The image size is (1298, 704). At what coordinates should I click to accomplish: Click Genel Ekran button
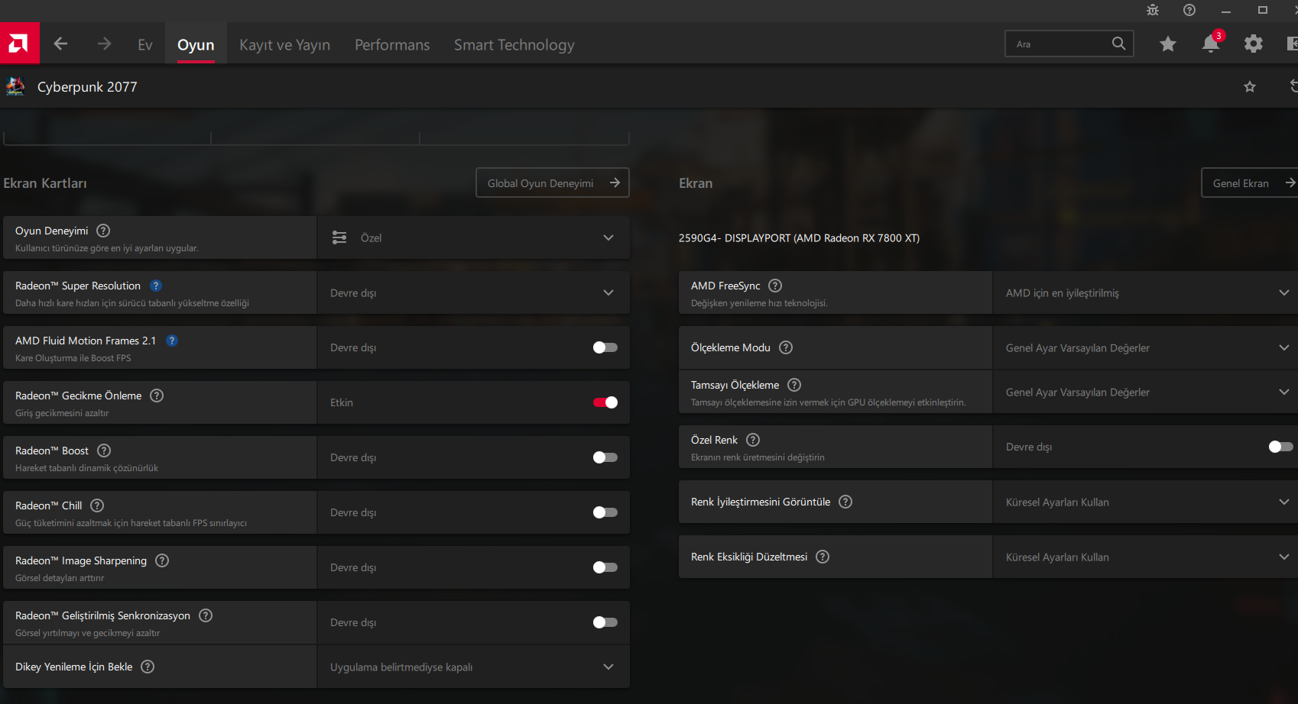click(x=1251, y=182)
